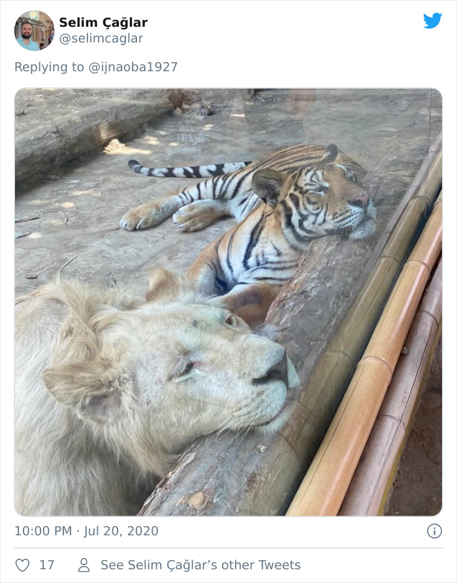The width and height of the screenshot is (457, 583).
Task: Visit the @selimcaglar handle
Action: tap(101, 39)
